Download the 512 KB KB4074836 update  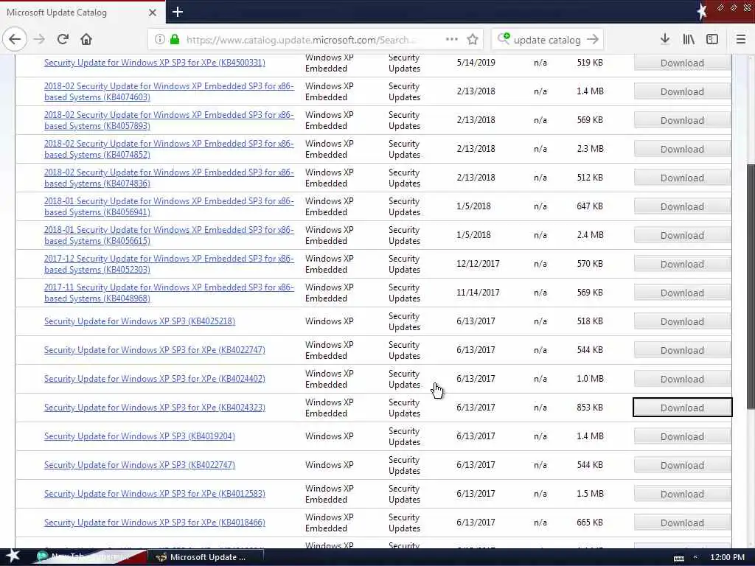[682, 178]
